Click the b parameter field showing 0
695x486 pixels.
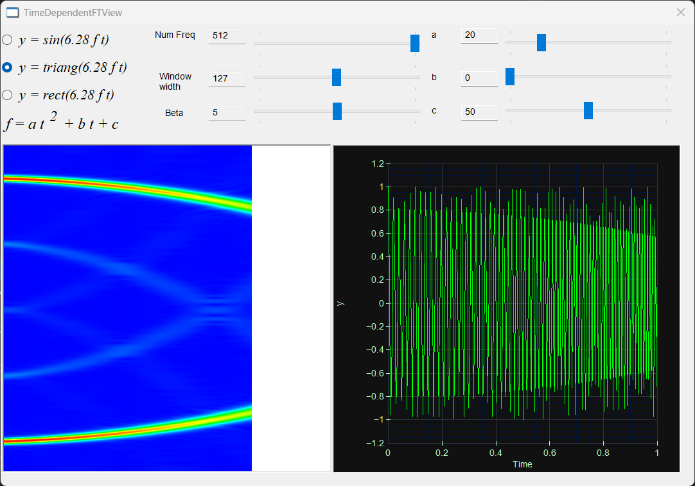click(479, 78)
